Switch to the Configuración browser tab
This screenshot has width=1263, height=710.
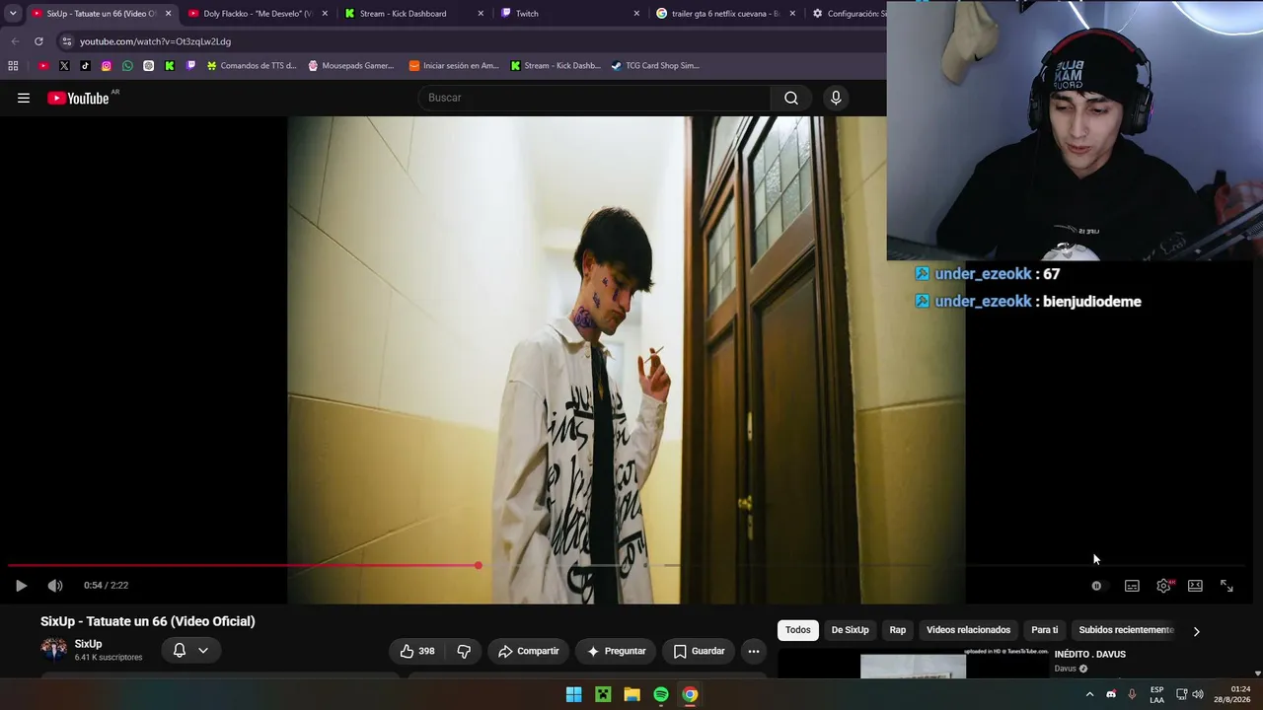pyautogui.click(x=847, y=14)
